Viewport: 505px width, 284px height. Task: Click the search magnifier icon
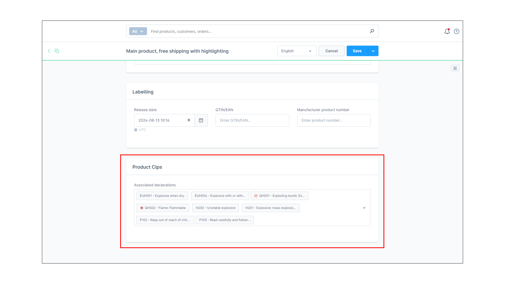(x=372, y=31)
